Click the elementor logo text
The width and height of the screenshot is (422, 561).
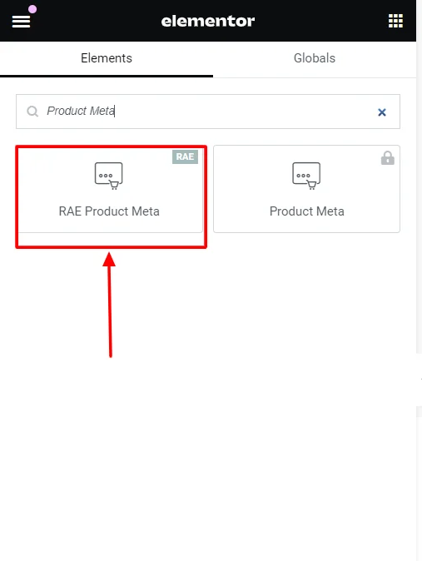pyautogui.click(x=208, y=21)
